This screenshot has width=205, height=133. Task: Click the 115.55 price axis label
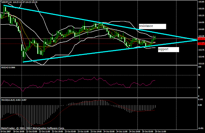coord(201,9)
